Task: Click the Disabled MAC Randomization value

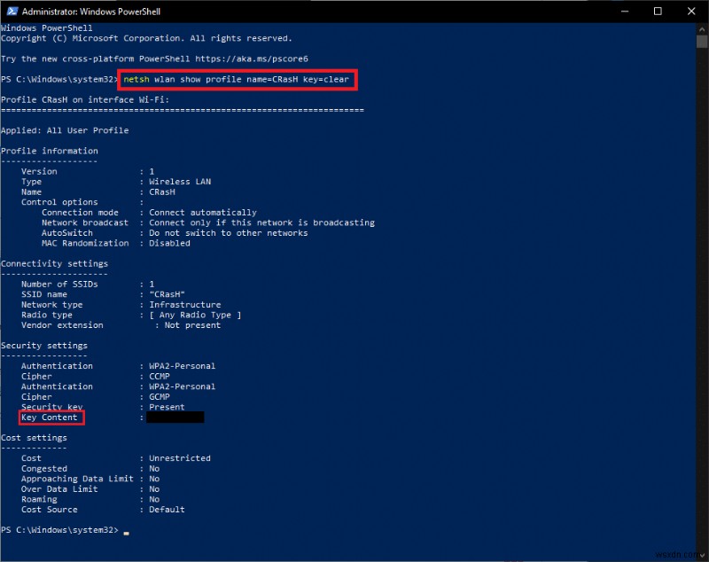Action: point(169,243)
